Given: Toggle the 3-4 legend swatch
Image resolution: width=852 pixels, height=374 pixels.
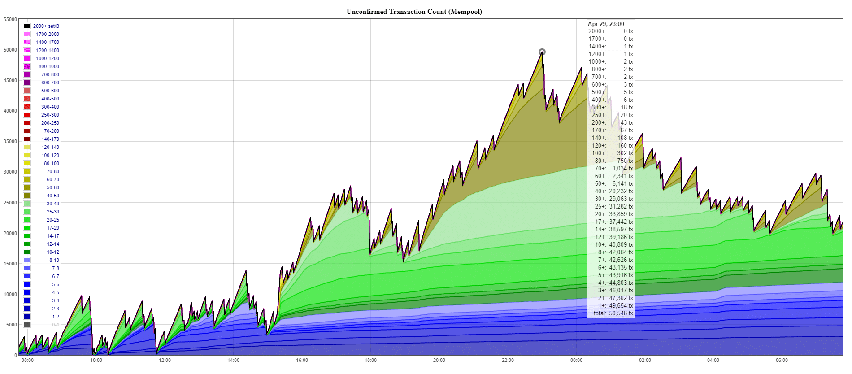Looking at the screenshot, I should [27, 300].
